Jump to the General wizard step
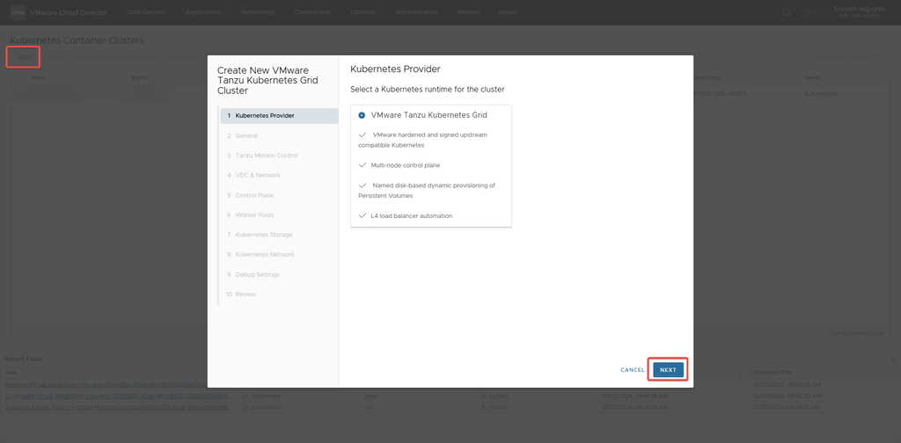Image resolution: width=901 pixels, height=443 pixels. (x=246, y=135)
